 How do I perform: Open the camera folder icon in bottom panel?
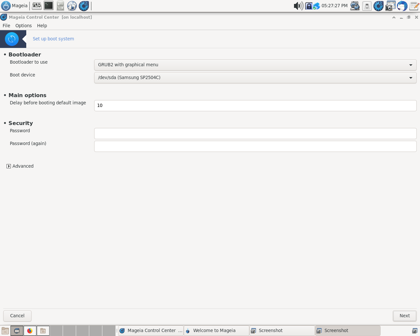(43, 331)
